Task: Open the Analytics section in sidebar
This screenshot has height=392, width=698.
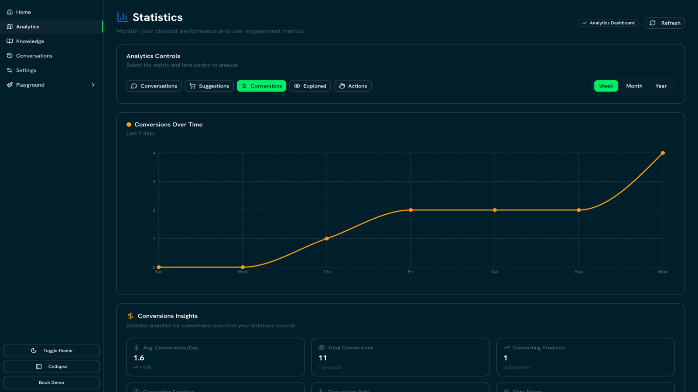Action: pos(27,27)
